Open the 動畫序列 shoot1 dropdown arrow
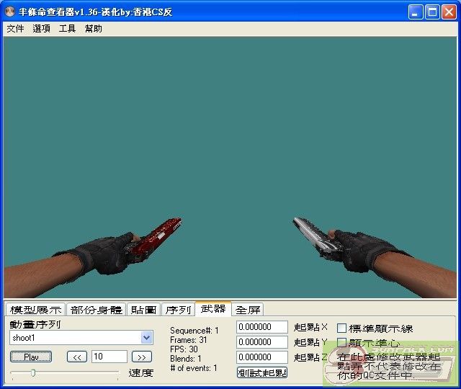461x389 pixels. coord(146,338)
